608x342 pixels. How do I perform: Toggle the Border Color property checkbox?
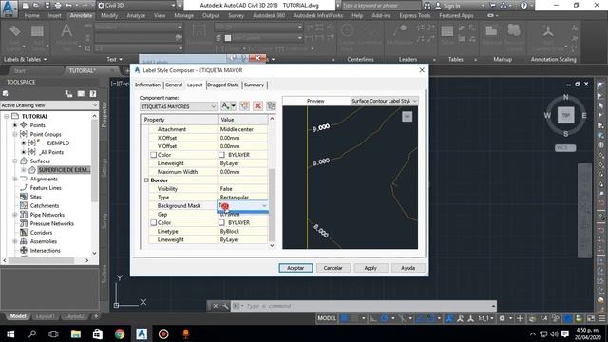click(154, 222)
